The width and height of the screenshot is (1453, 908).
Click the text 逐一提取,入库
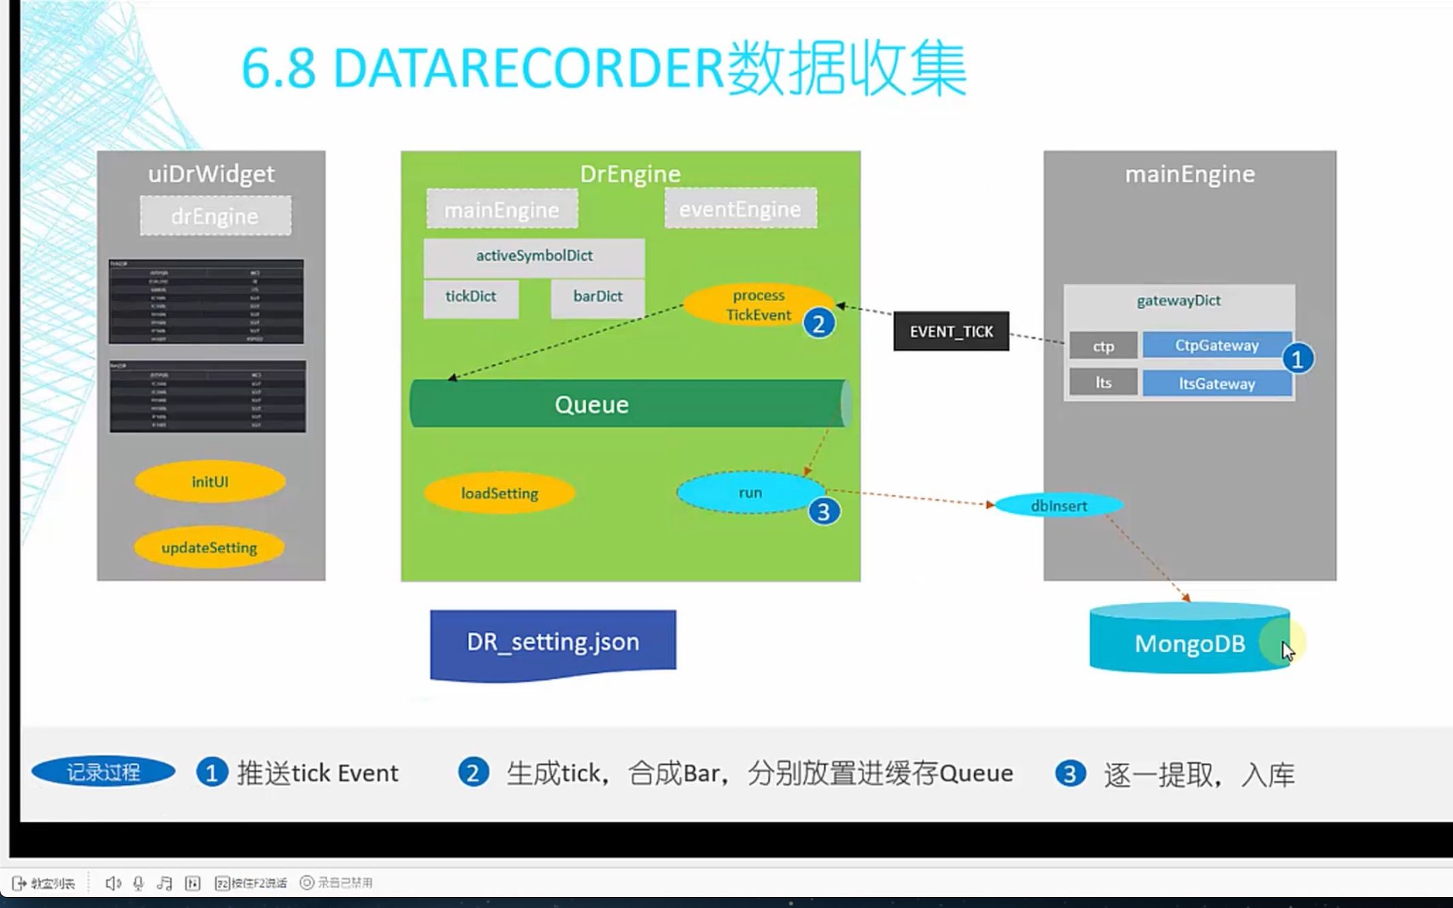click(x=1199, y=774)
